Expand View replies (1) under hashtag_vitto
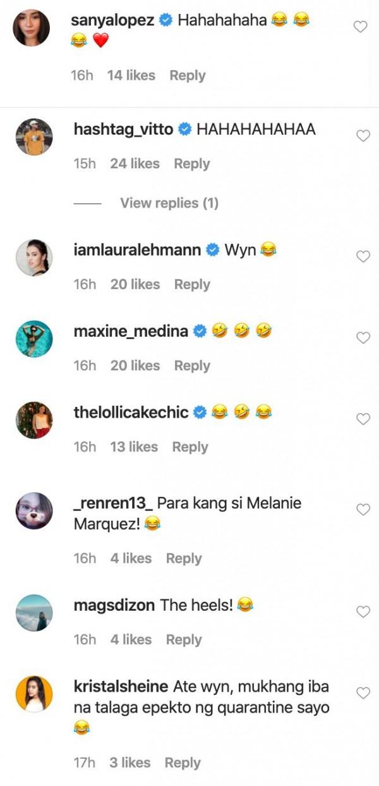The height and width of the screenshot is (786, 379). tap(169, 203)
